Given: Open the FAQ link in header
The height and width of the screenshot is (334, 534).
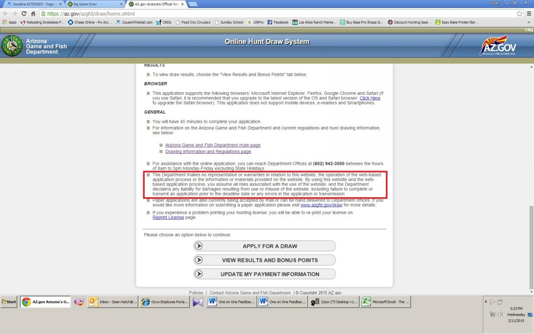Looking at the screenshot, I should (x=528, y=30).
